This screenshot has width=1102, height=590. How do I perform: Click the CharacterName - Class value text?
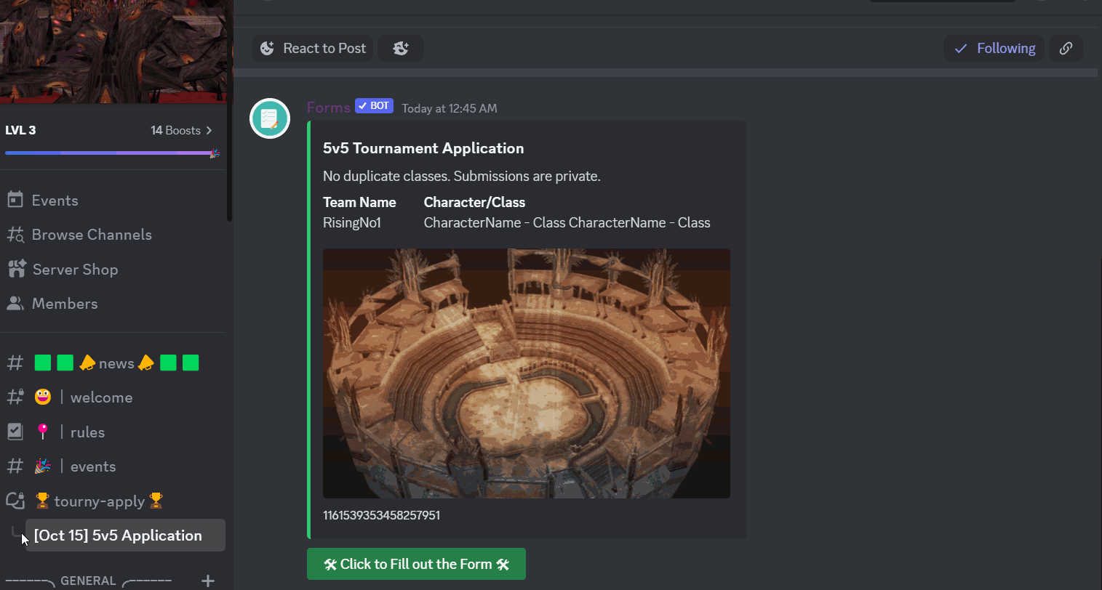(x=567, y=222)
